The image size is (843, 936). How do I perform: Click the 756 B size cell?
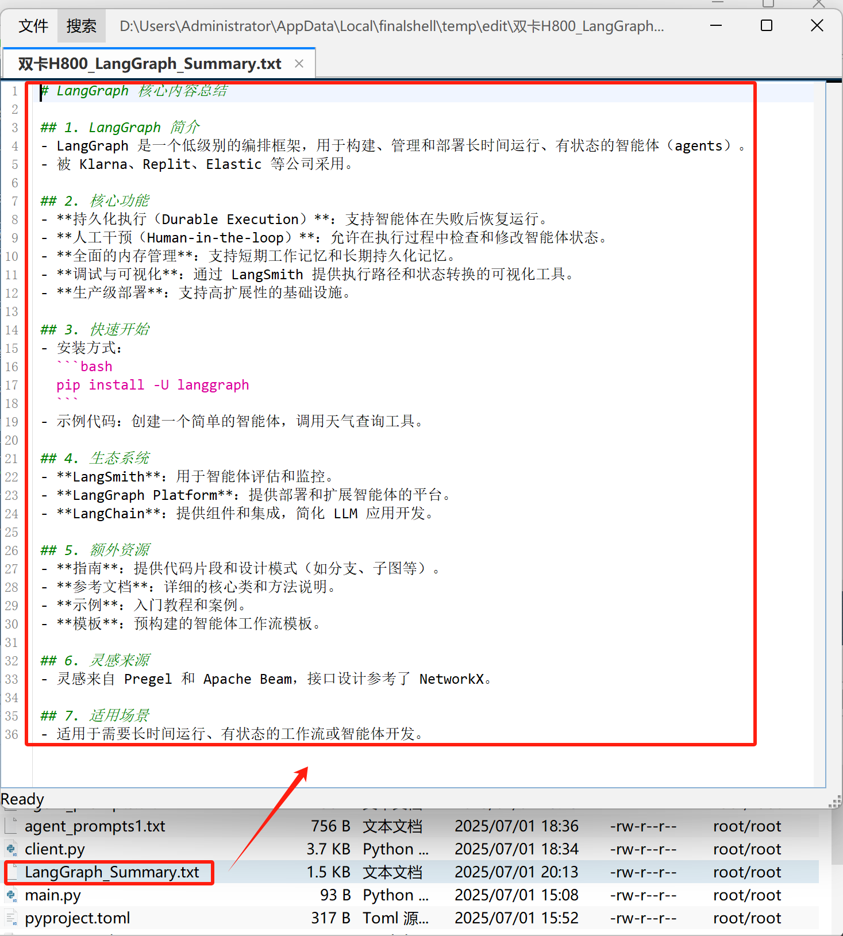click(330, 826)
